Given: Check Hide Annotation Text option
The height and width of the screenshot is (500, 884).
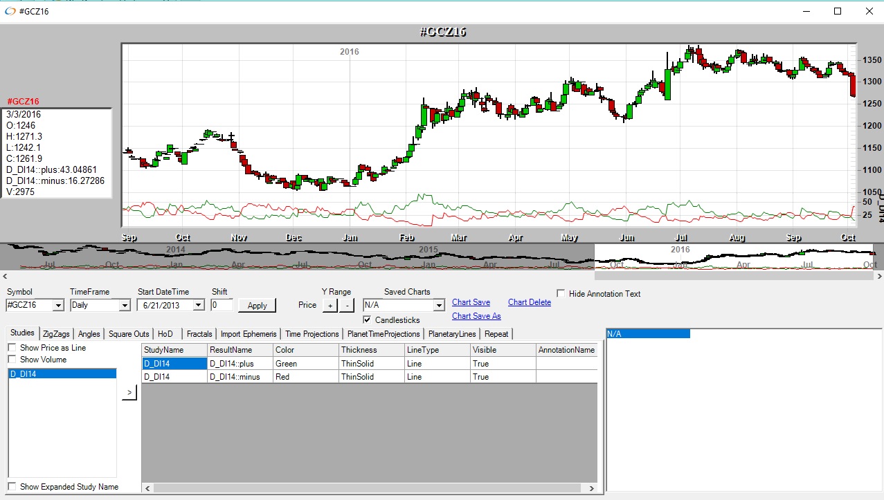Looking at the screenshot, I should [x=561, y=294].
